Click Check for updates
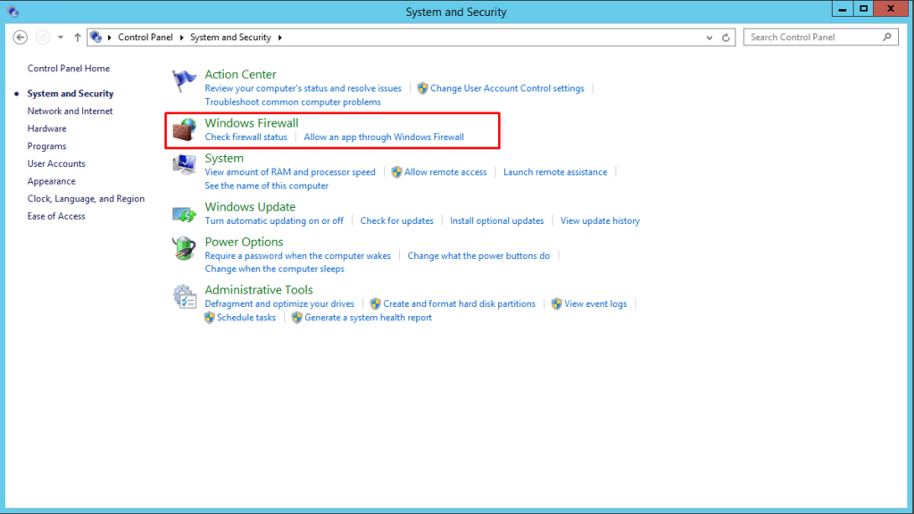This screenshot has width=914, height=514. point(397,221)
